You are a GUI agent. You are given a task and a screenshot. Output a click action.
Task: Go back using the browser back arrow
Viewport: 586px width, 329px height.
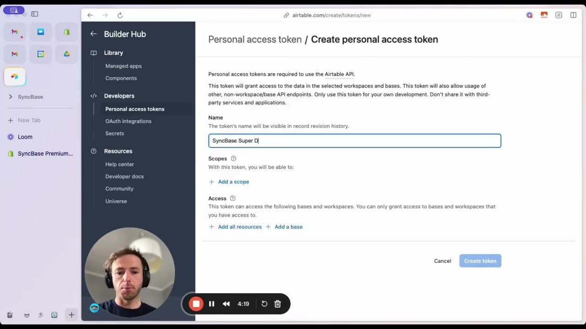[x=90, y=15]
